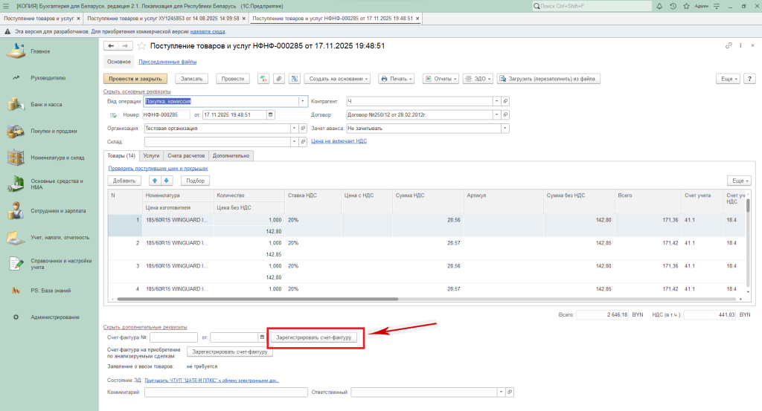The height and width of the screenshot is (411, 762).
Task: Open favorites star in top bar
Action: click(687, 6)
